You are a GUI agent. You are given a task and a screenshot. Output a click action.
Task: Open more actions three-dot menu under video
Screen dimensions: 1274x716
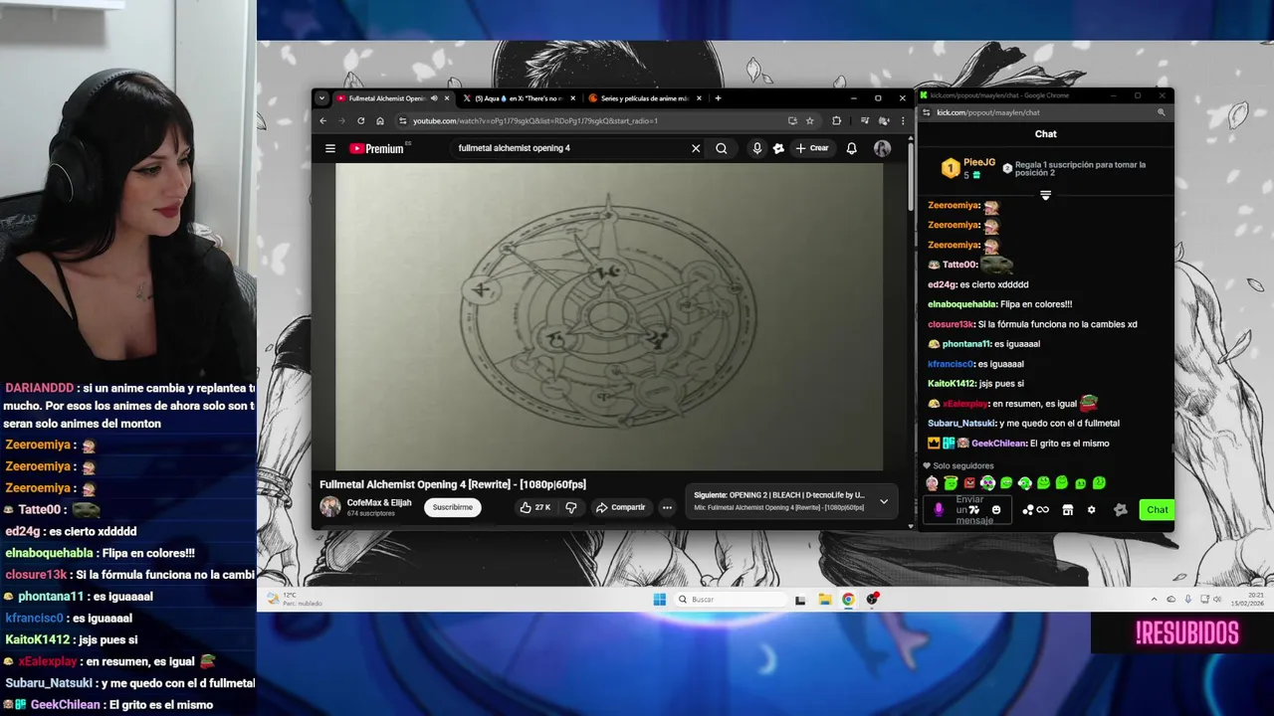click(x=667, y=507)
